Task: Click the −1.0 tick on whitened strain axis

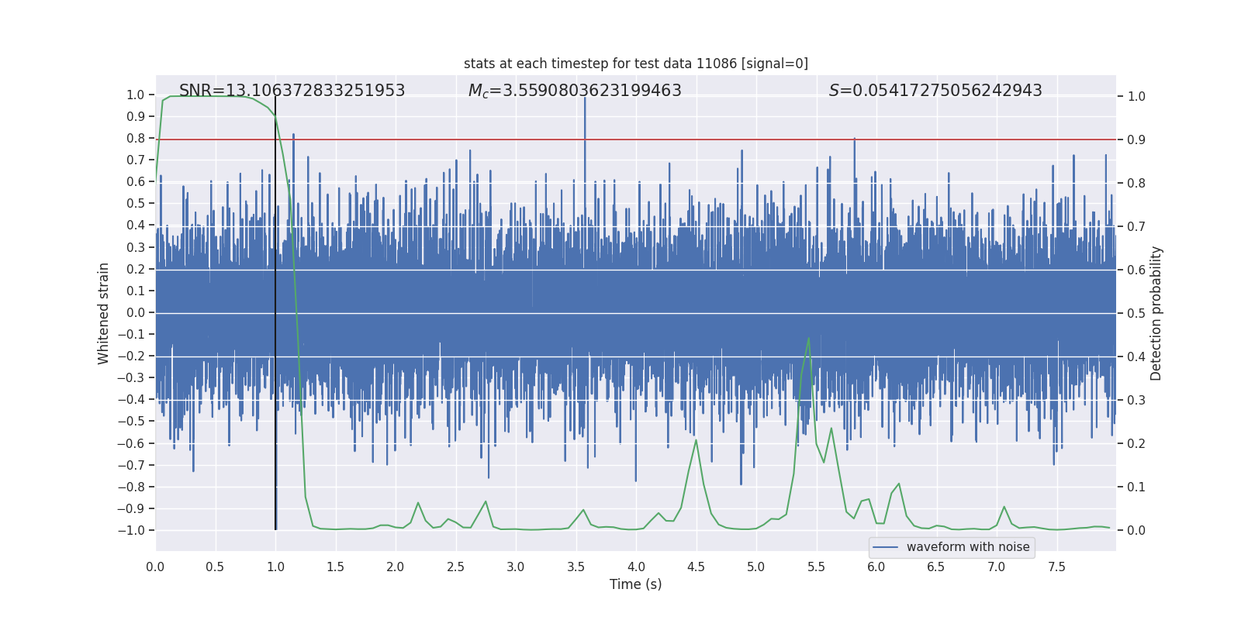Action: [131, 530]
